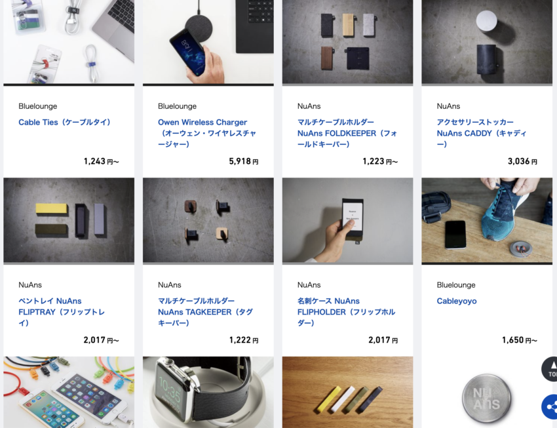Click the wireless charger with phone photo
The image size is (557, 428).
[x=208, y=42]
